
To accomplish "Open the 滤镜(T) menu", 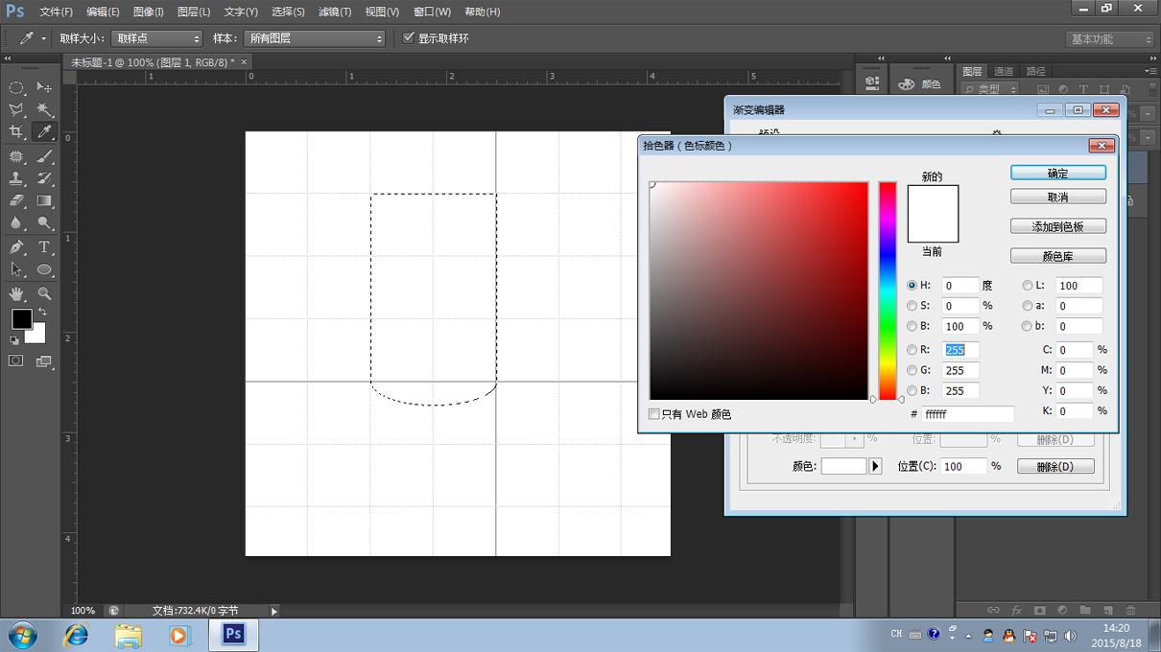I will (x=335, y=12).
